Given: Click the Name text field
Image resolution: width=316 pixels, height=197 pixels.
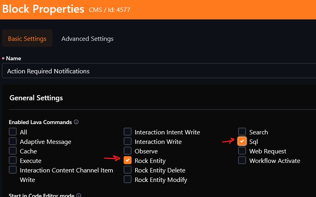Looking at the screenshot, I should click(x=159, y=71).
